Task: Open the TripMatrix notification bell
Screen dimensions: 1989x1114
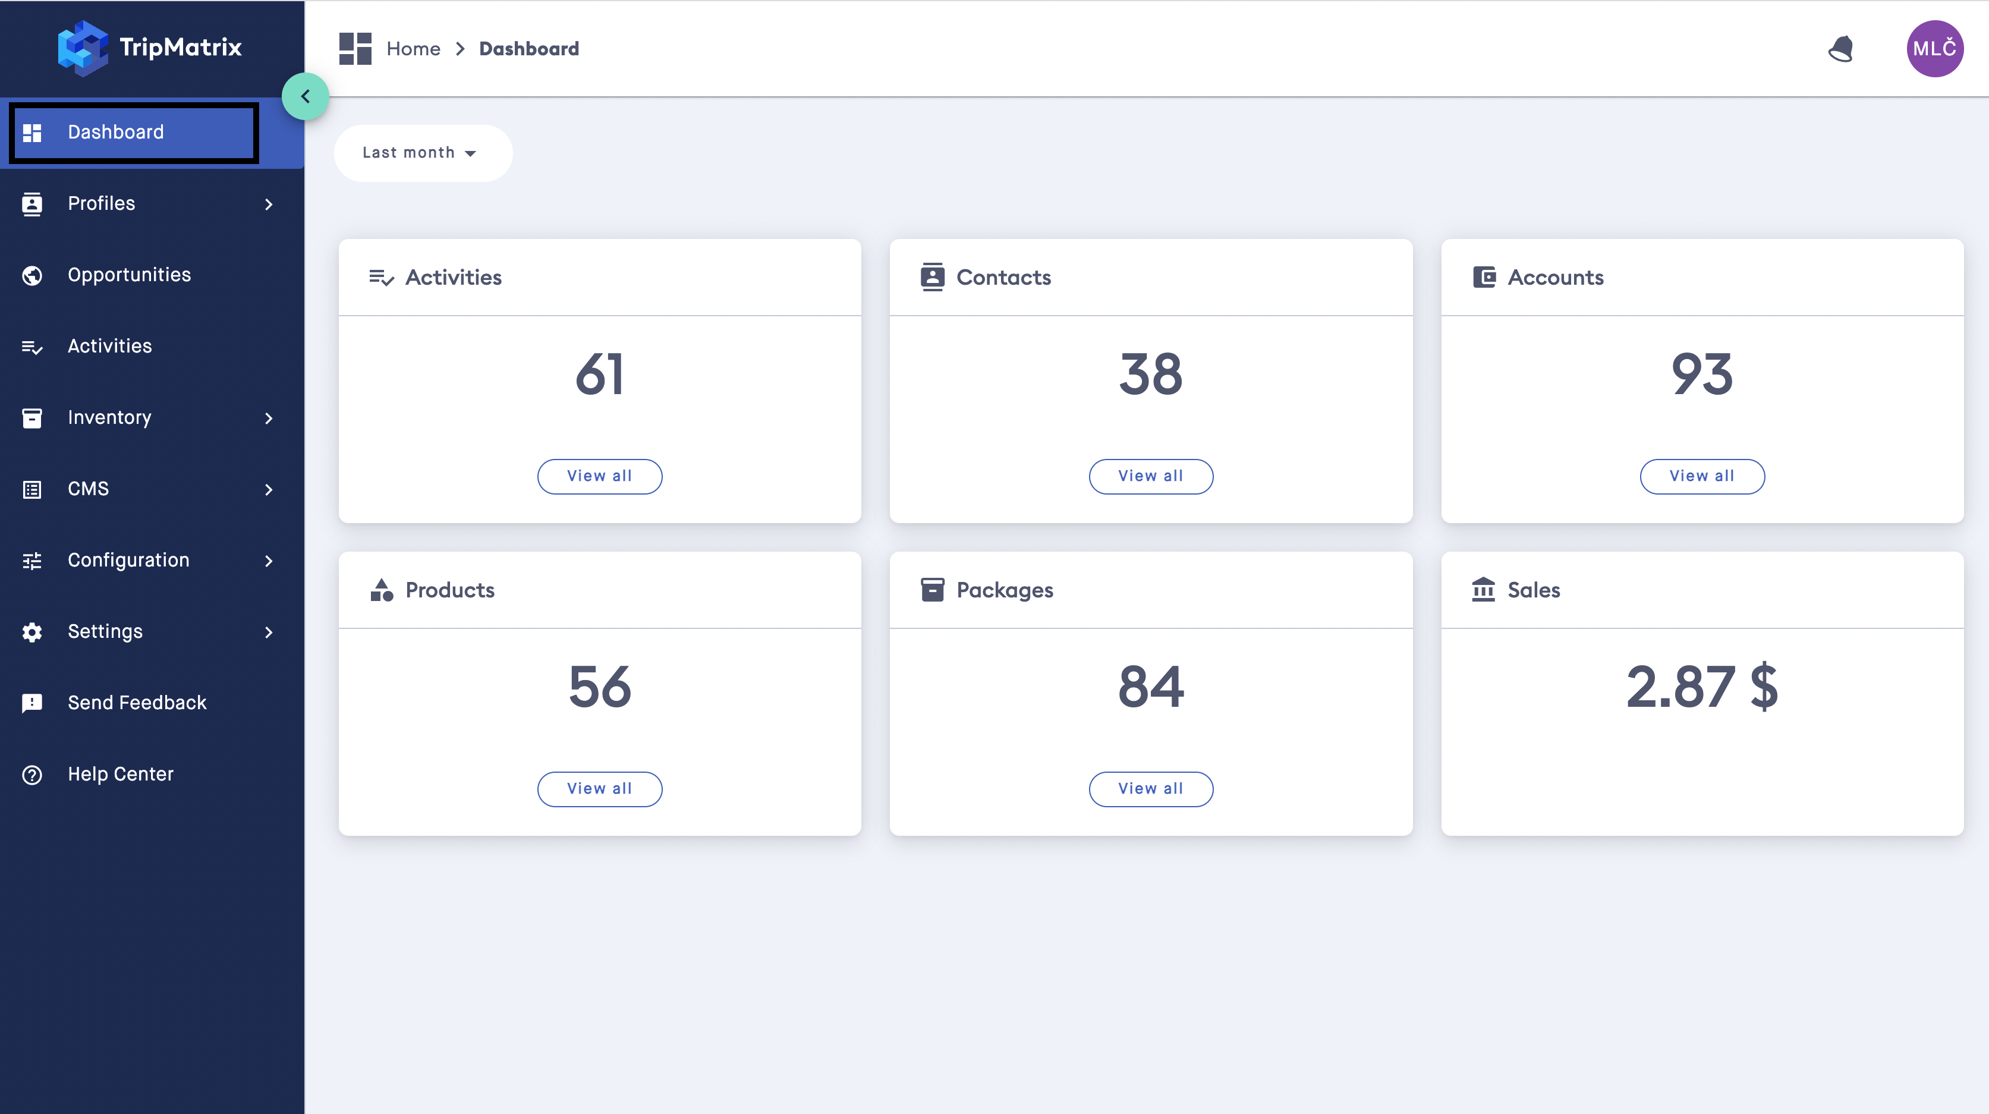Action: [x=1842, y=48]
